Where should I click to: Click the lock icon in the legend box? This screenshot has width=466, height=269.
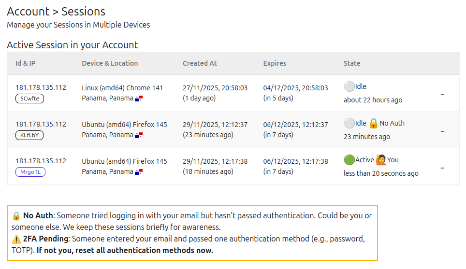[x=16, y=216]
